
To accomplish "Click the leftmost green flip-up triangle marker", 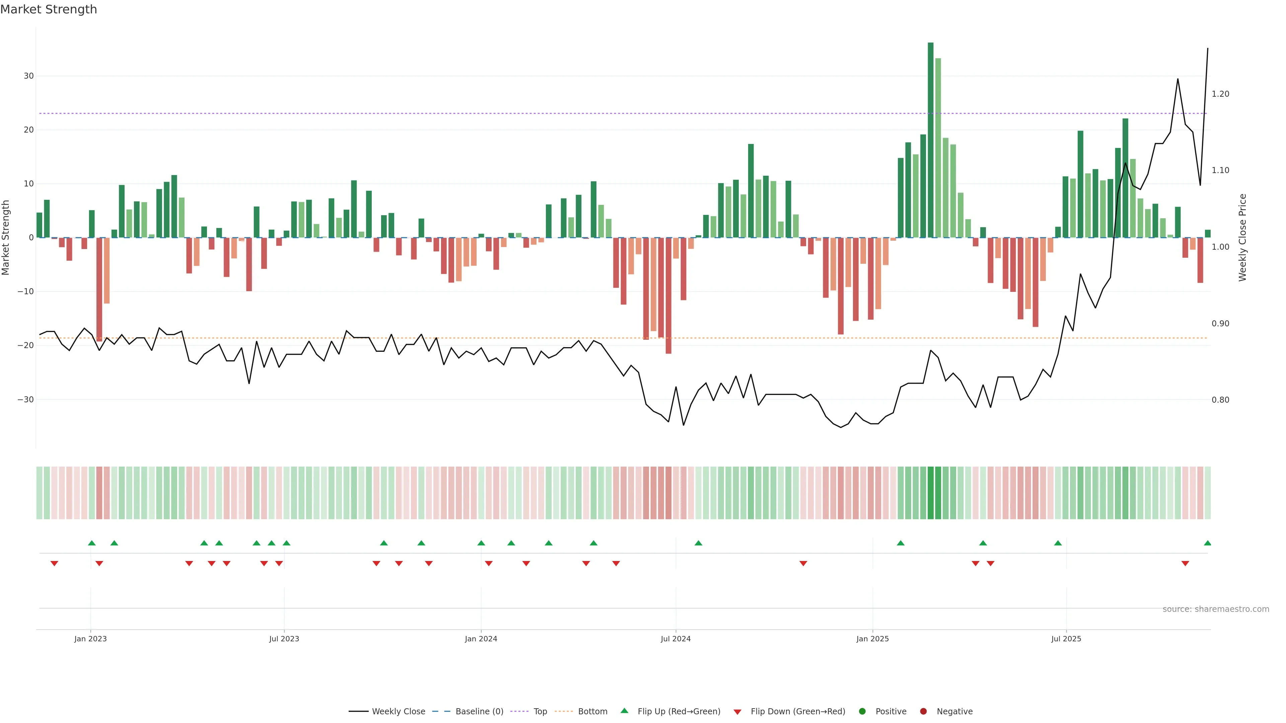I will pyautogui.click(x=91, y=543).
